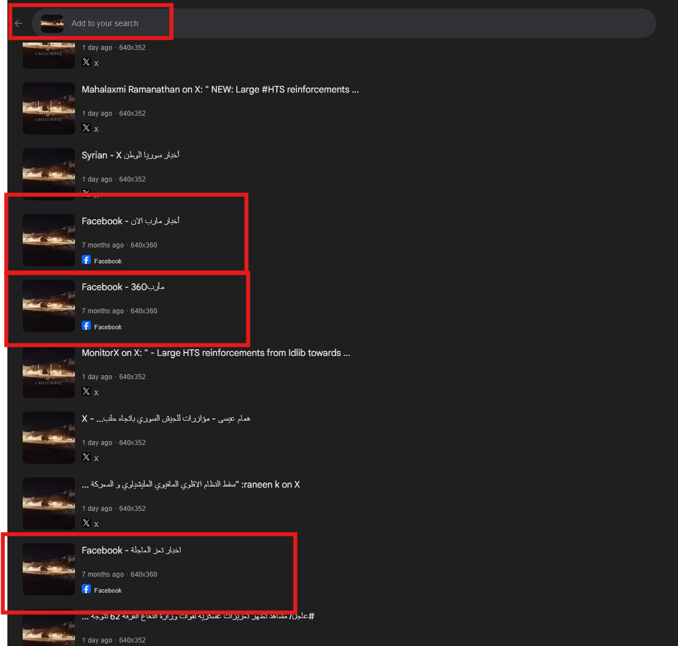The width and height of the screenshot is (678, 646).
Task: Open first Facebook result dated 7 months ago
Action: tap(131, 221)
